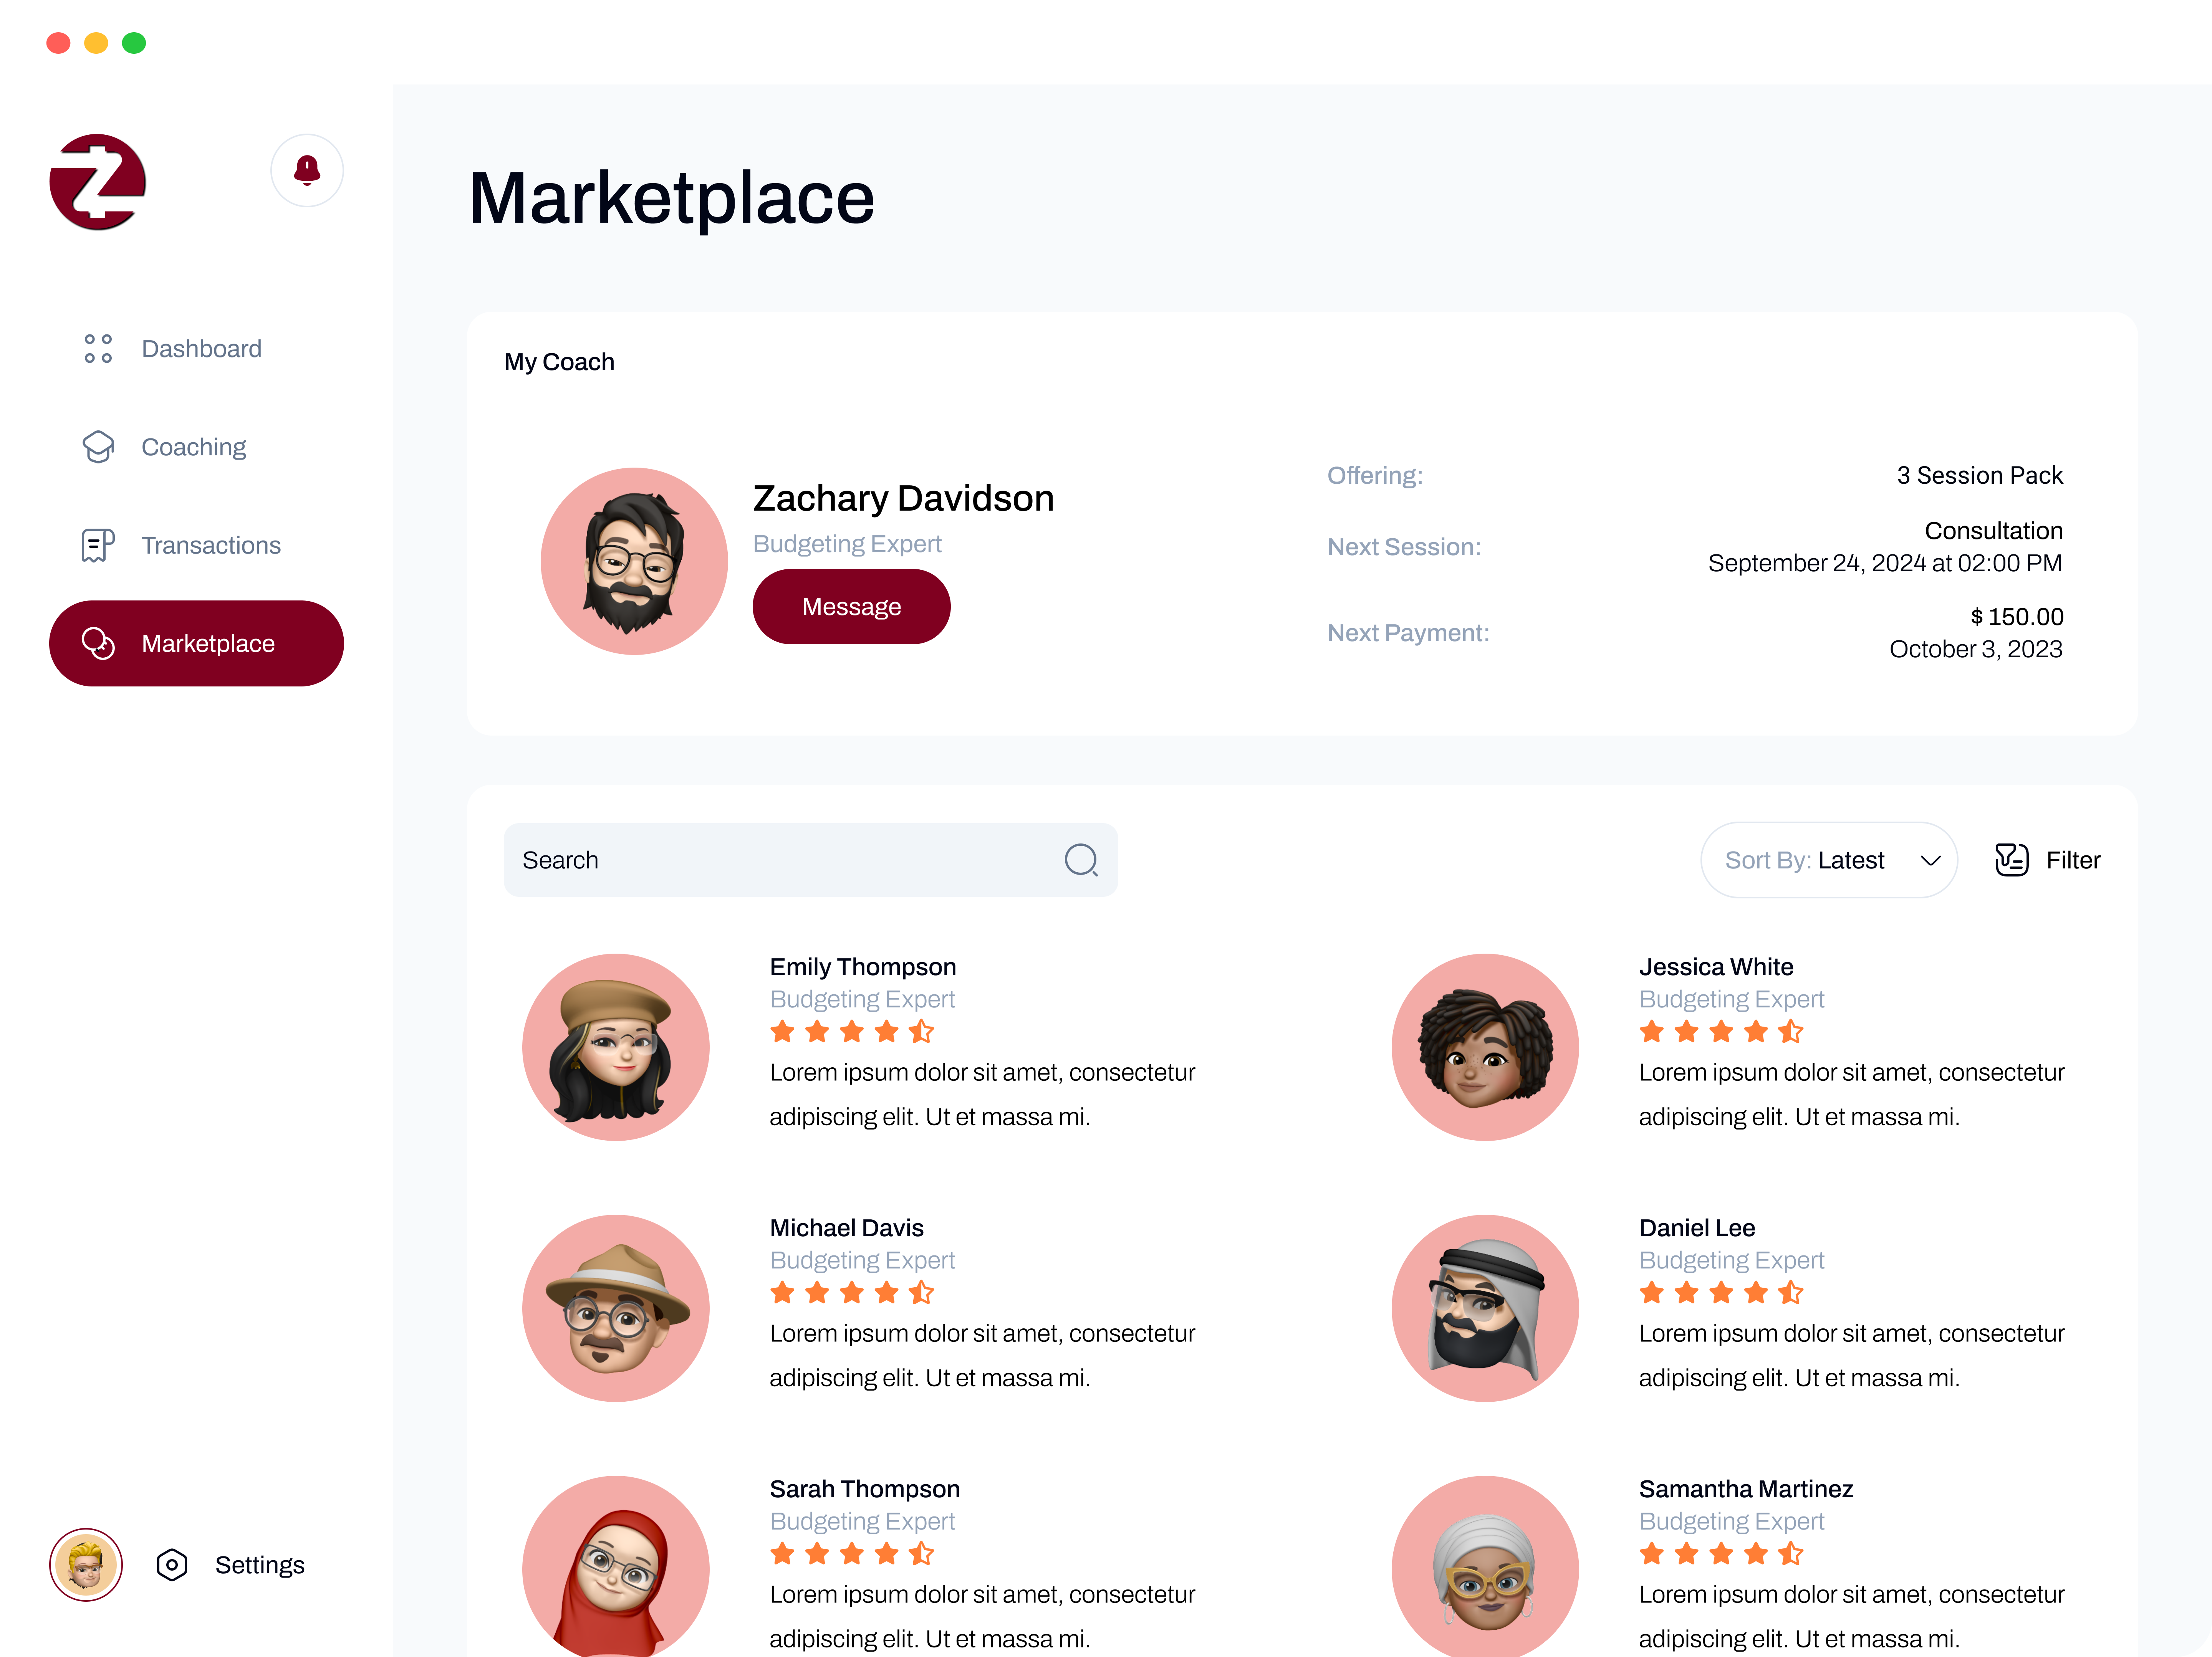Go to Dashboard in the sidebar
This screenshot has height=1657, width=2212.
[196, 349]
